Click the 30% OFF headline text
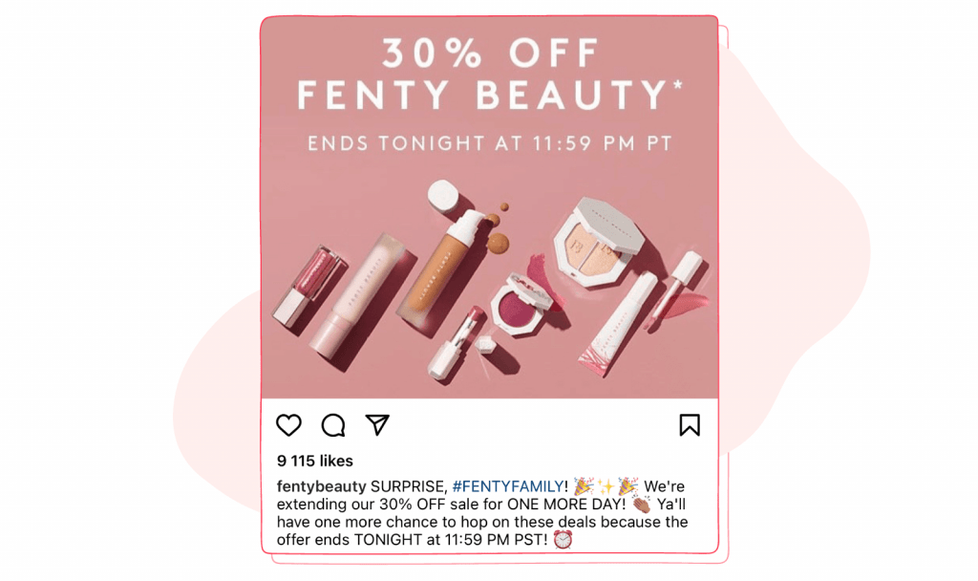This screenshot has height=581, width=978. (490, 54)
